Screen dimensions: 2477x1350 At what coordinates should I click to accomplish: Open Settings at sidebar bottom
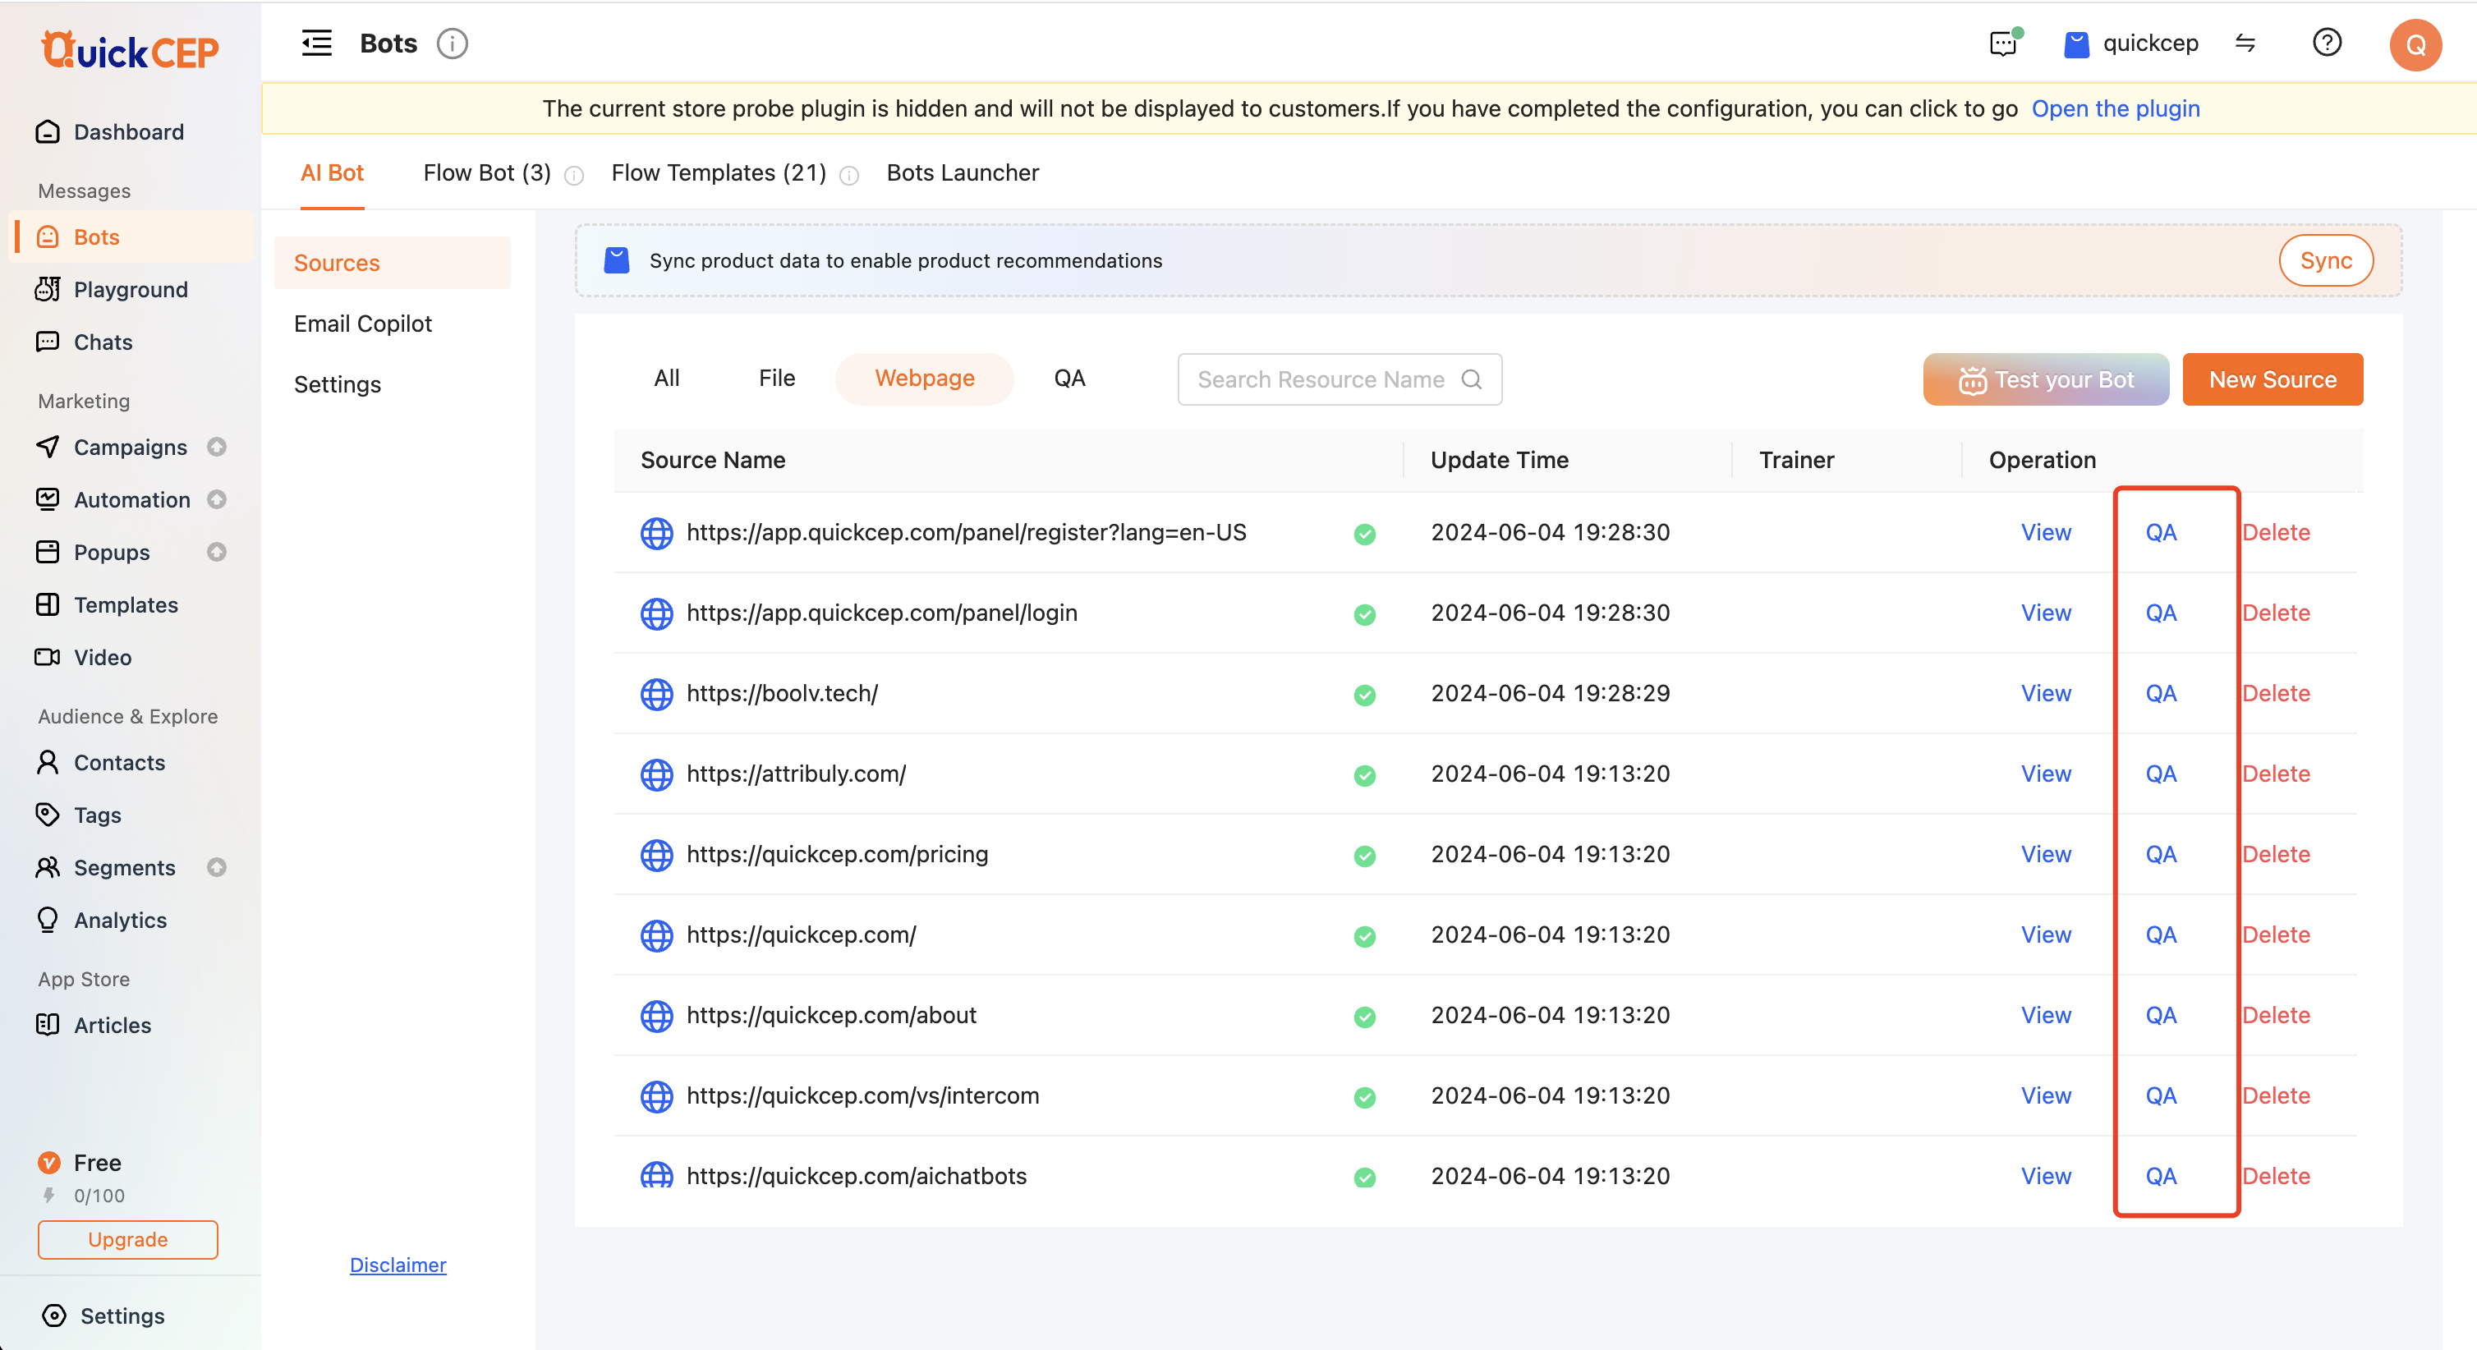(x=122, y=1316)
